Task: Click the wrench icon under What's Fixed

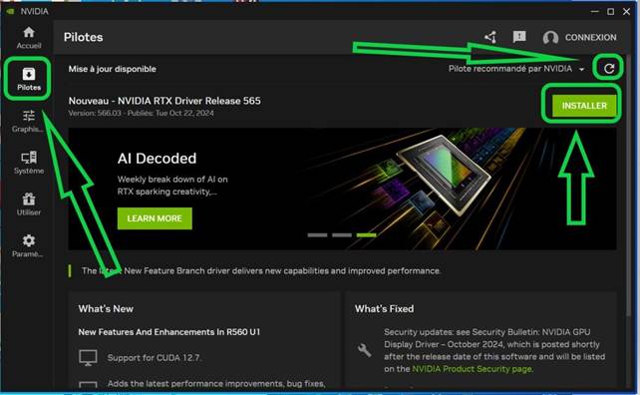Action: point(364,350)
